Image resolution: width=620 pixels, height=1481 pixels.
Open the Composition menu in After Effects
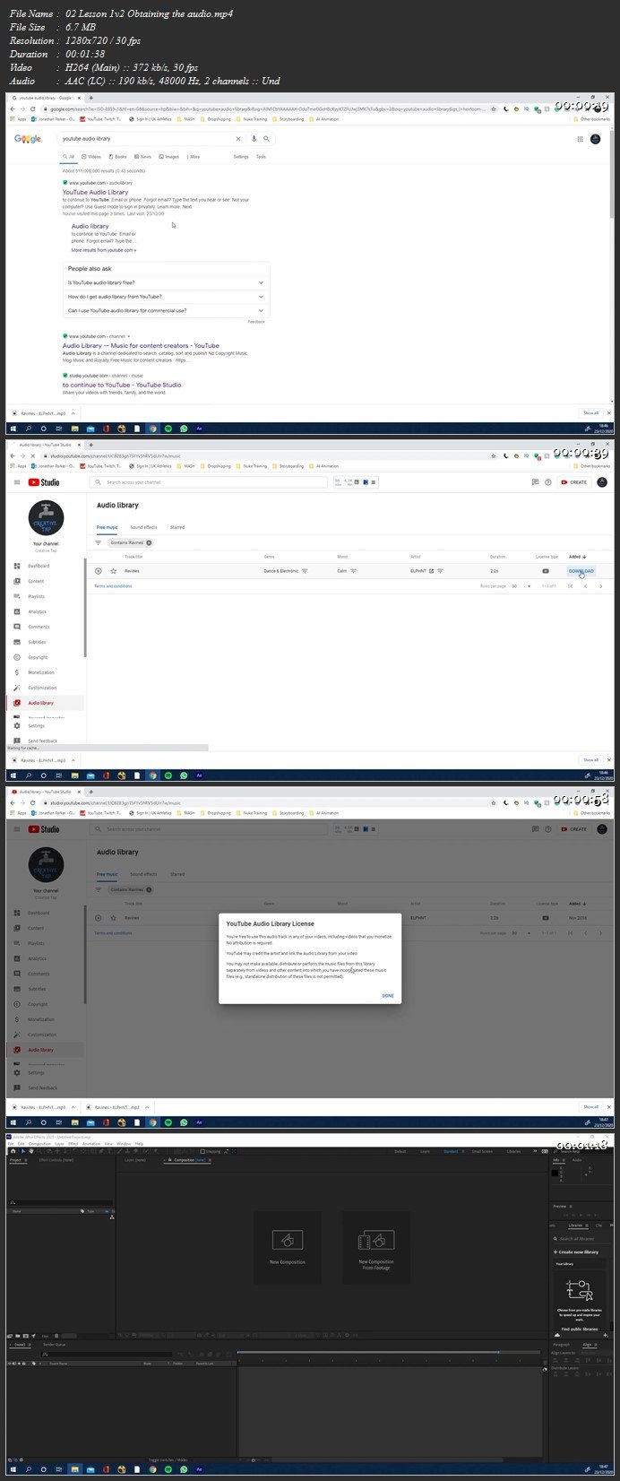[39, 1144]
